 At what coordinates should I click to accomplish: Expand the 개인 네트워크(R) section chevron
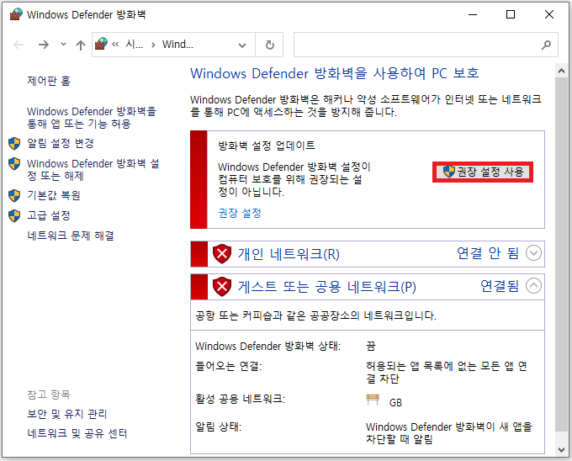533,252
